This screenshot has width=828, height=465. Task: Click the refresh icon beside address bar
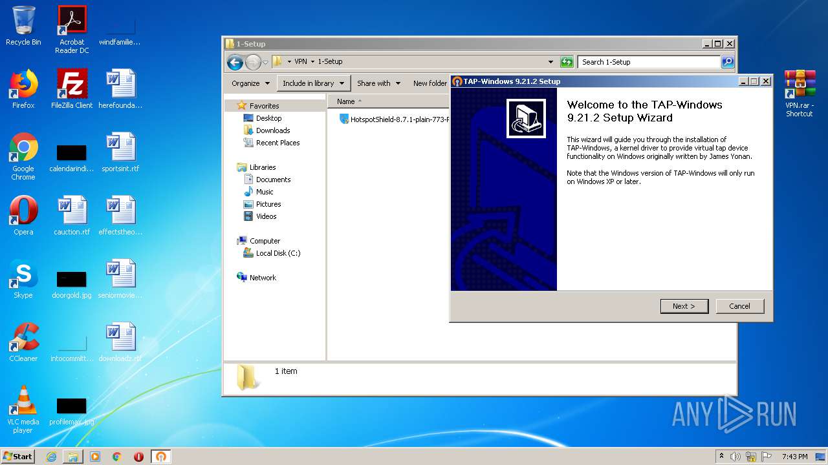pos(567,62)
